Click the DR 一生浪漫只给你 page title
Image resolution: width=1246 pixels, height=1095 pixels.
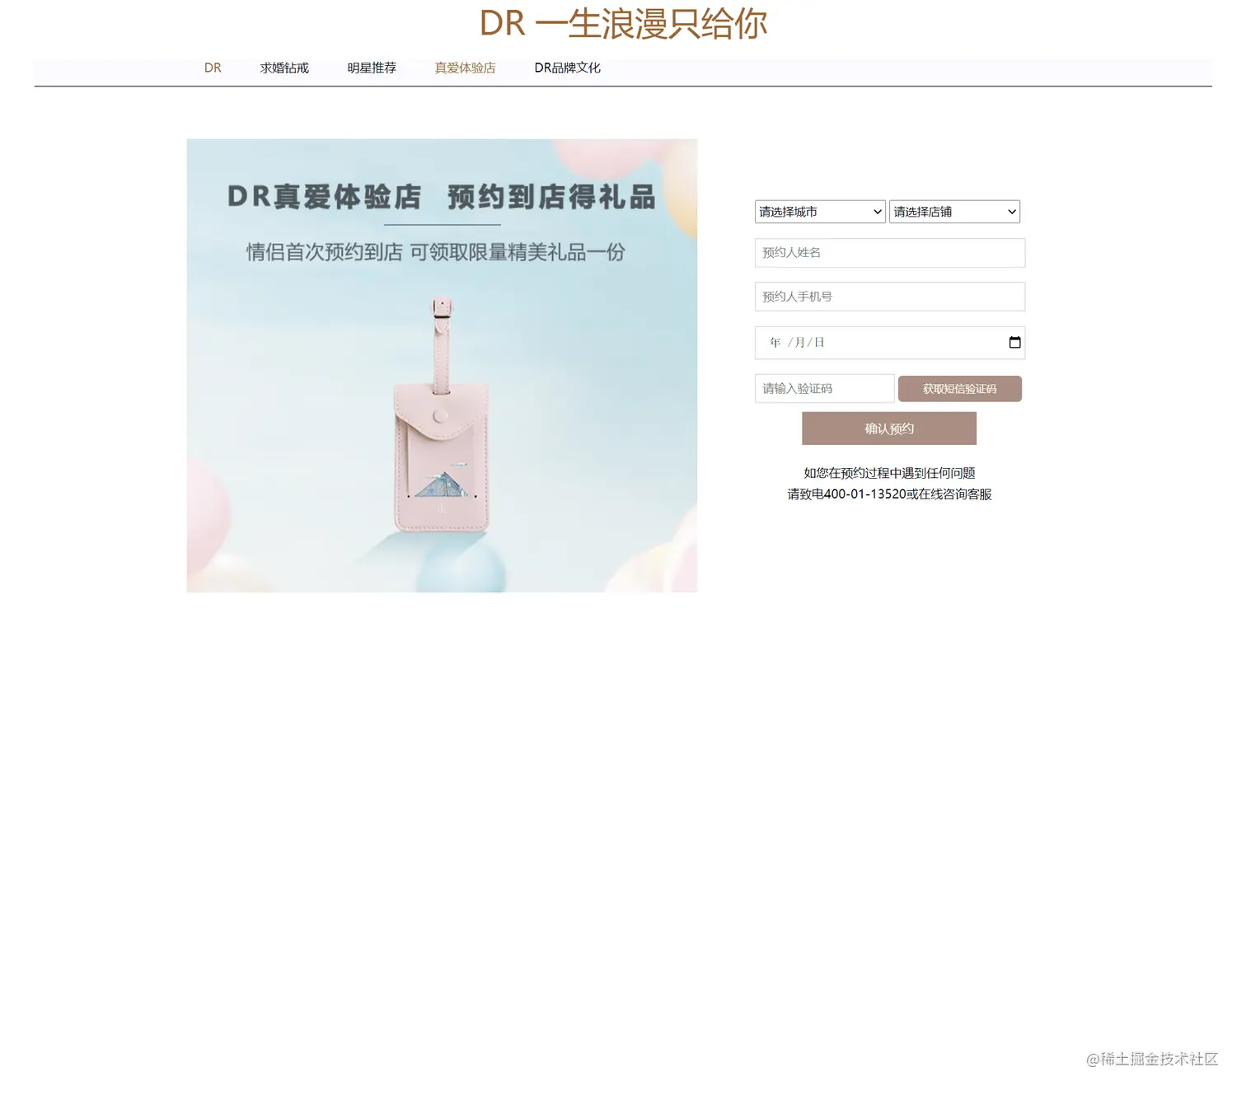pos(623,24)
